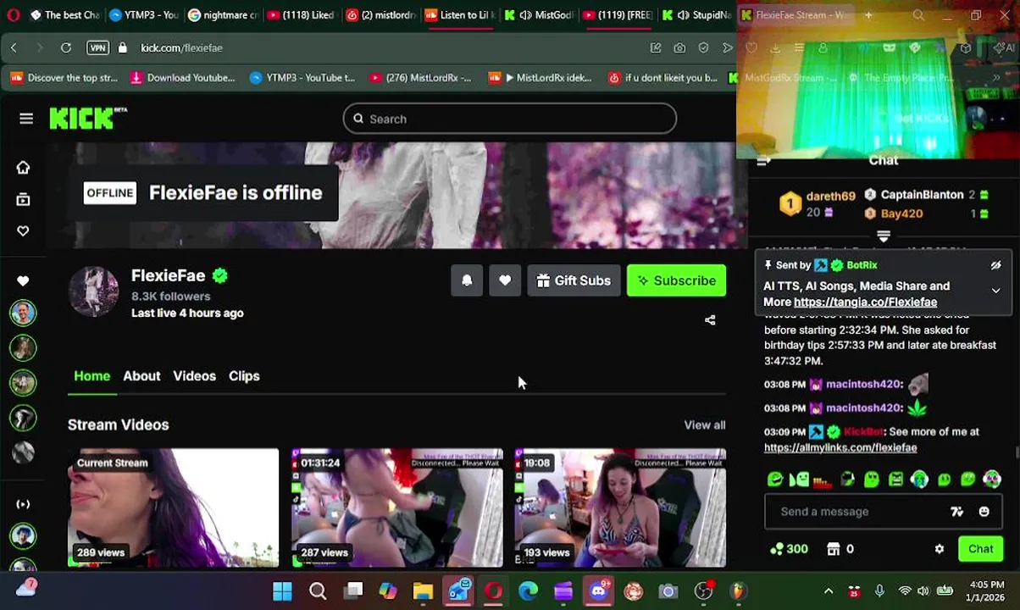Screen dimensions: 1020x610
Task: Switch to the 'Listen to Lil' SoundCloud tab
Action: [458, 15]
